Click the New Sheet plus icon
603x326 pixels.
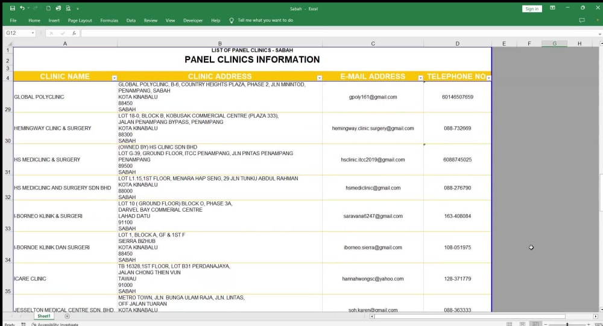(x=68, y=316)
